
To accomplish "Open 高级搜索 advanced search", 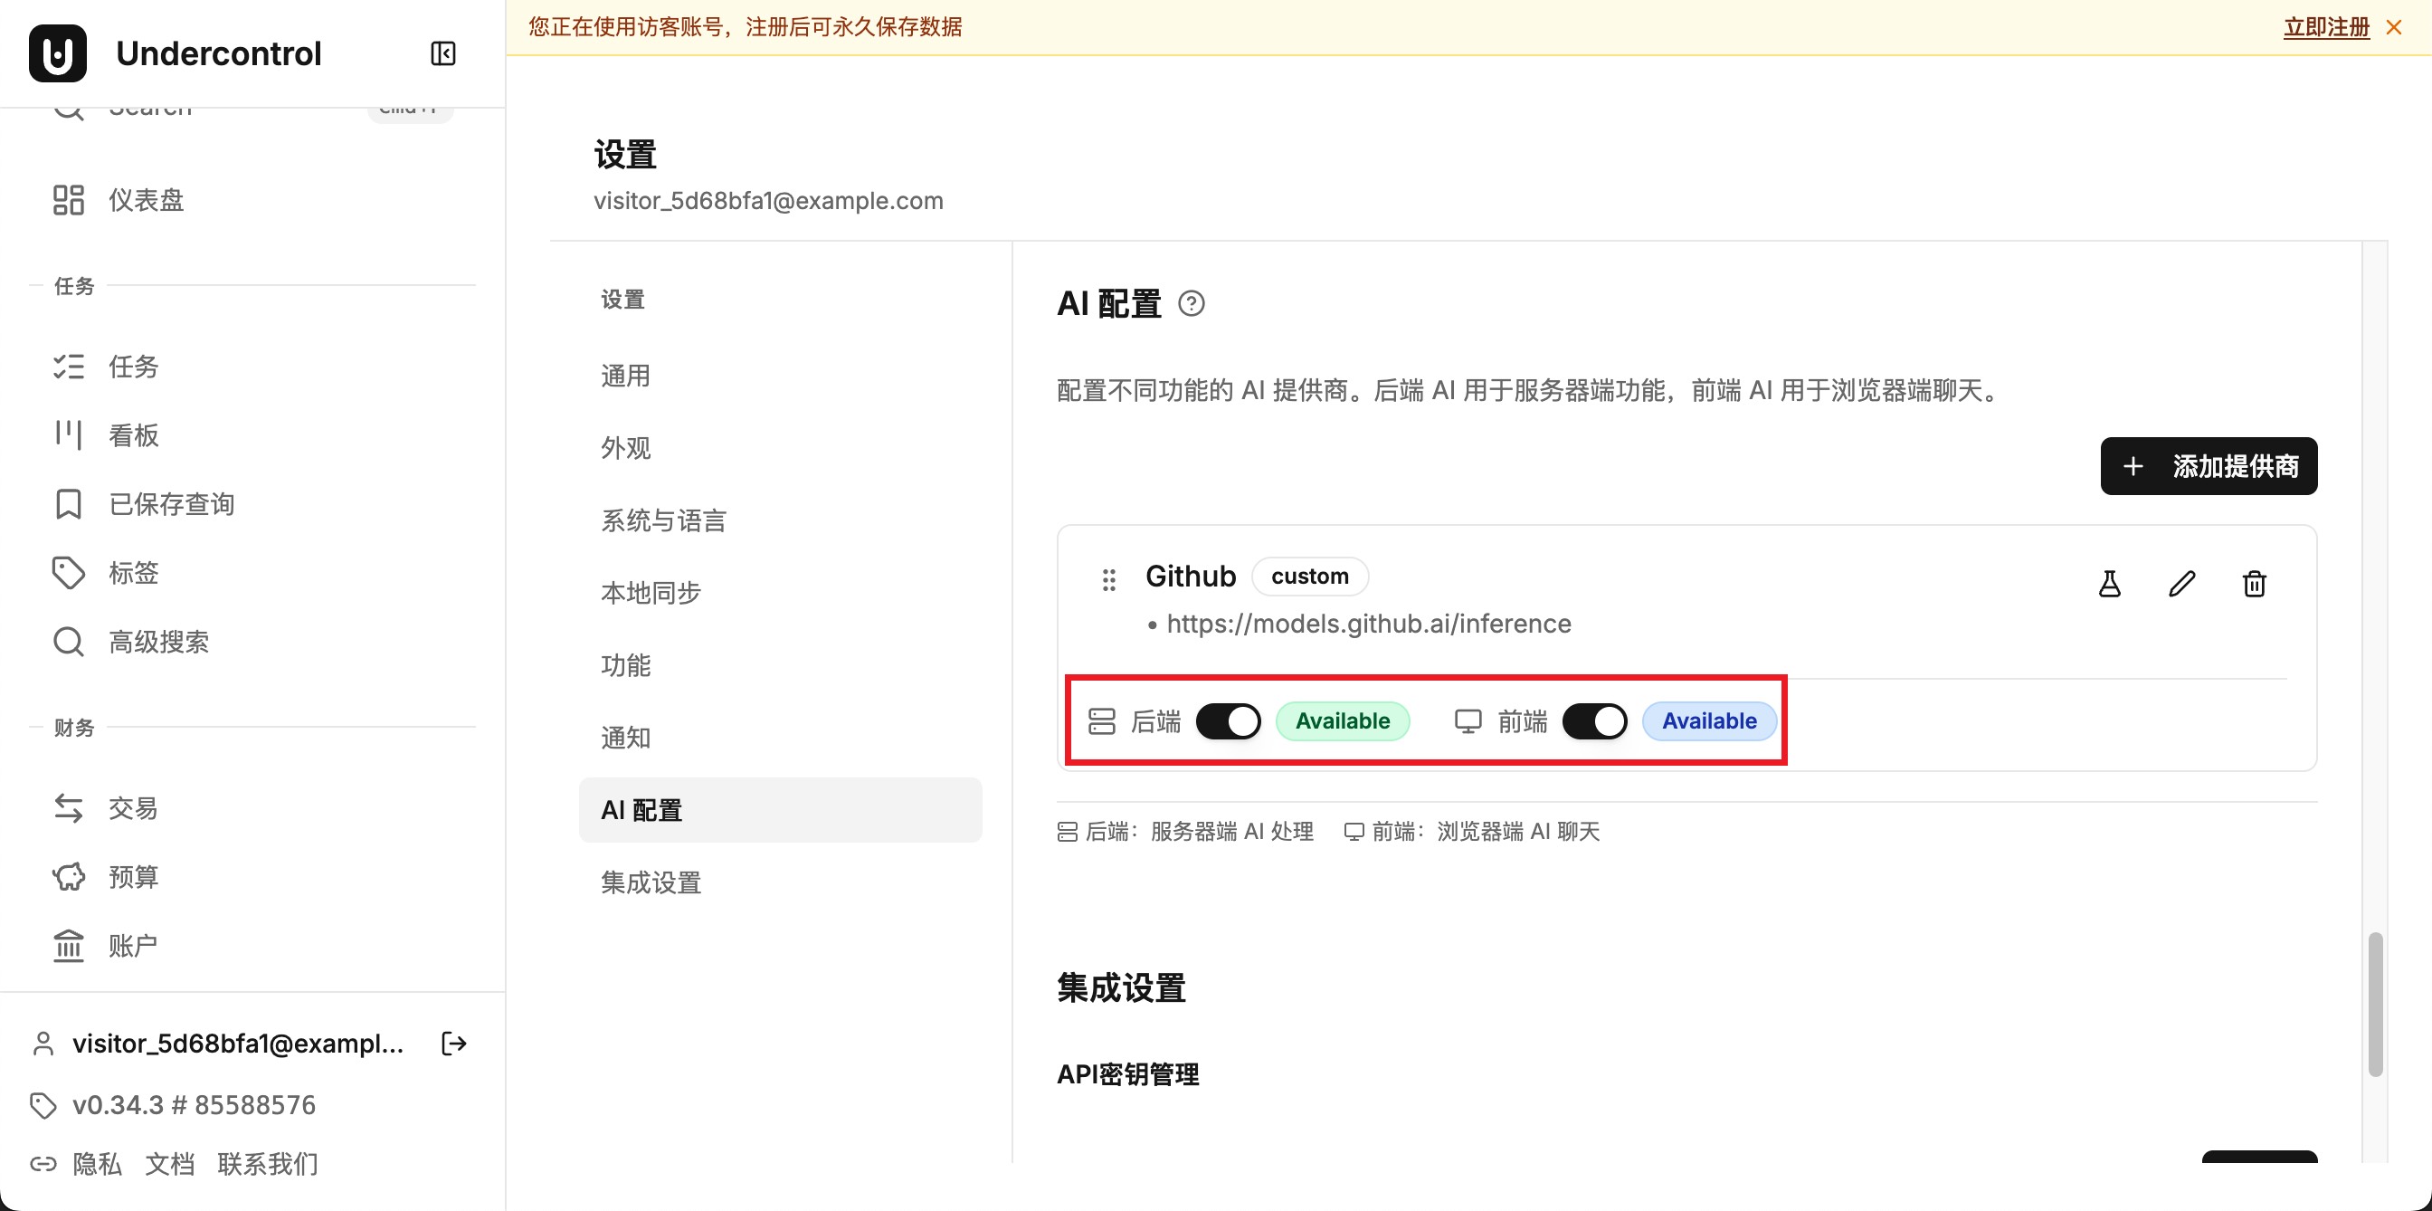I will click(x=252, y=643).
